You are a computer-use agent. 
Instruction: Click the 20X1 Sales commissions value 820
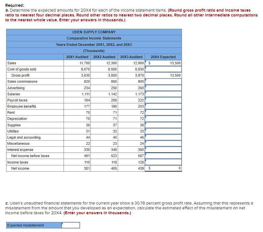[87, 81]
